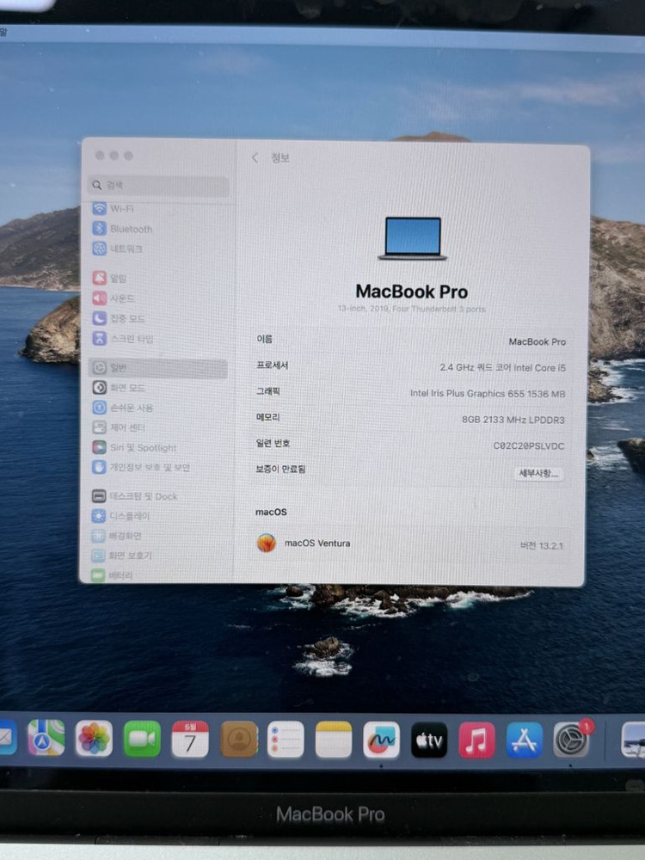Viewport: 645px width, 860px height.
Task: Open Photos from the Dock
Action: click(94, 739)
